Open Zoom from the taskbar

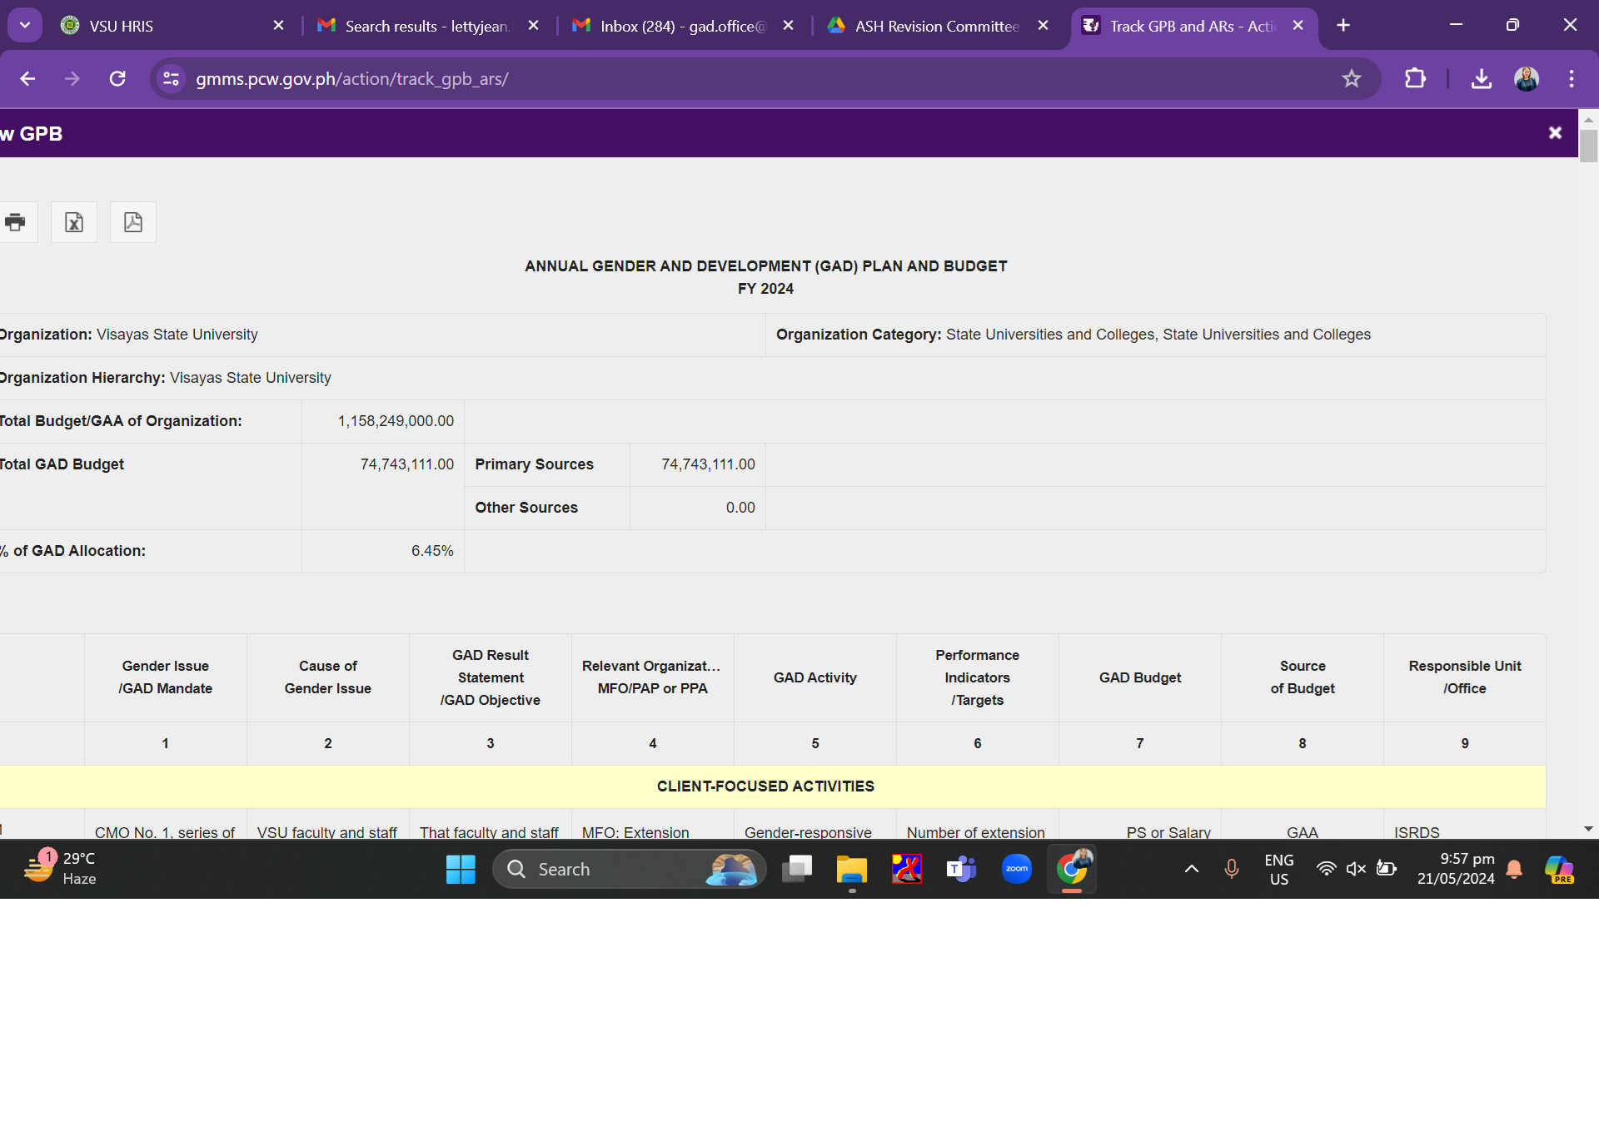pos(1016,869)
